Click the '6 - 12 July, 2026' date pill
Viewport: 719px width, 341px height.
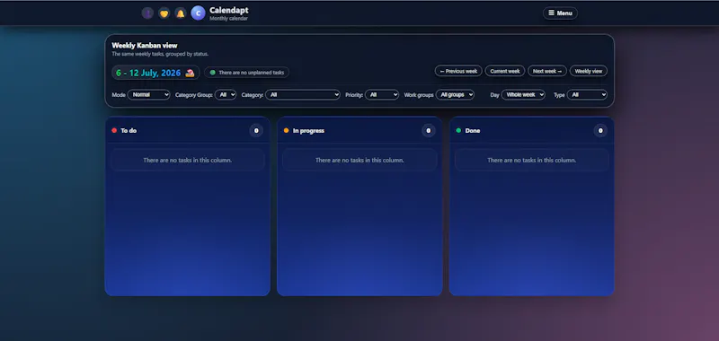point(155,73)
